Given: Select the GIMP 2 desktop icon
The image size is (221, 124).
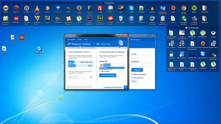Looking at the screenshot, I should (68, 9).
